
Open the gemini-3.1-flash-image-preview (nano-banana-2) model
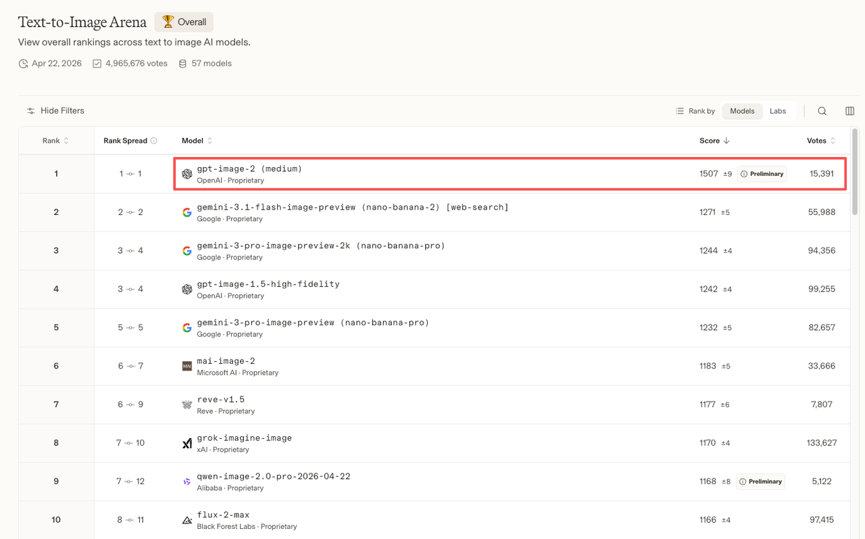click(x=353, y=207)
